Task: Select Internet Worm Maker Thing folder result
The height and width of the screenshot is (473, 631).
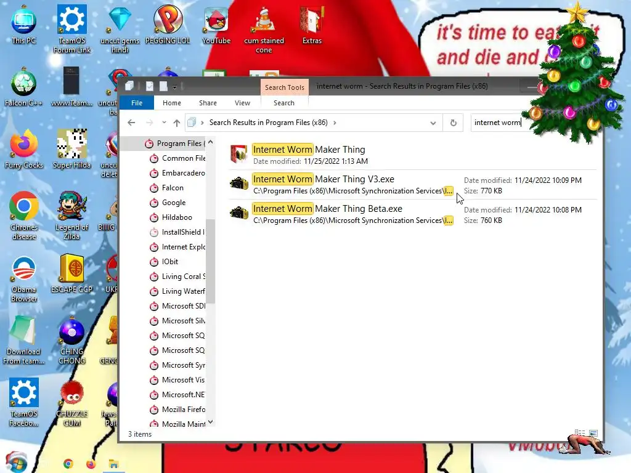Action: coord(412,155)
